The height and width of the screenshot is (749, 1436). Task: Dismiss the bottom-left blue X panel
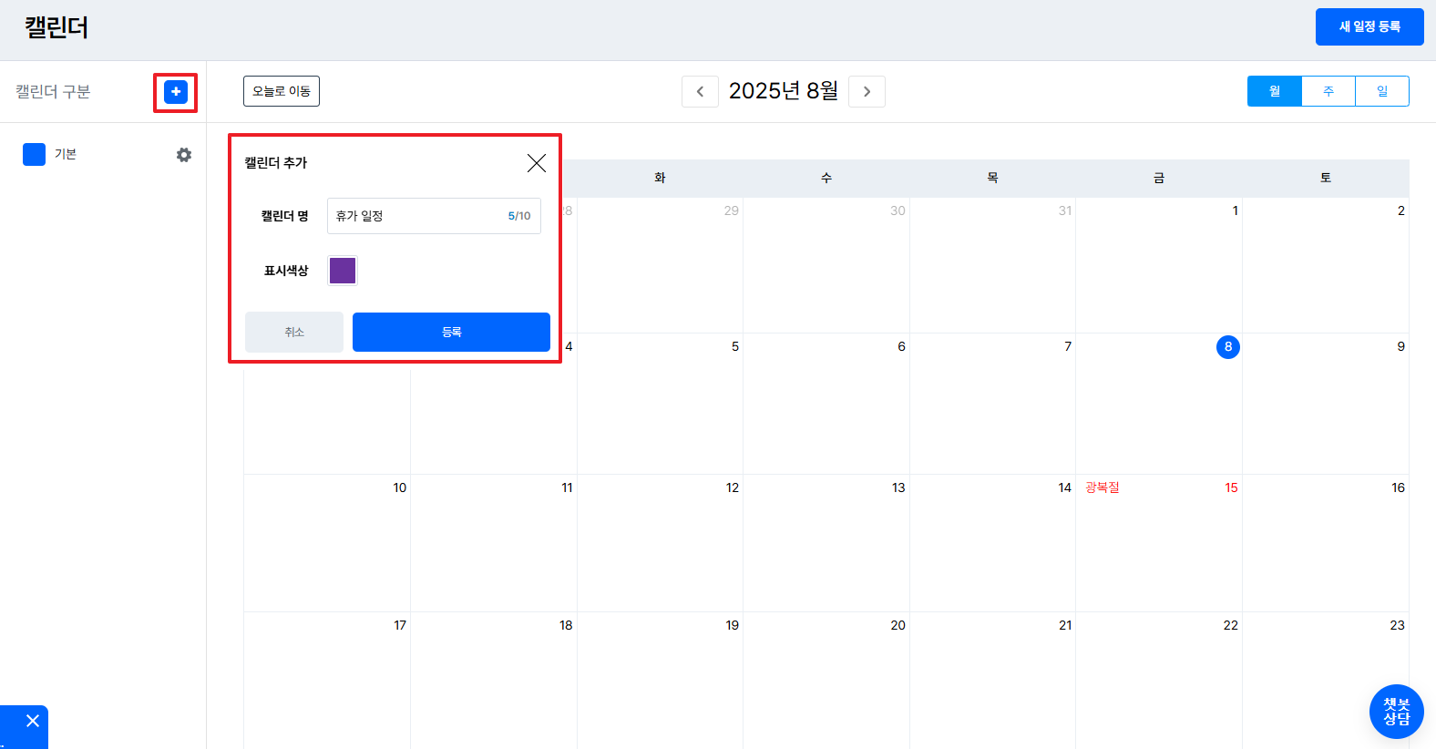tap(33, 721)
